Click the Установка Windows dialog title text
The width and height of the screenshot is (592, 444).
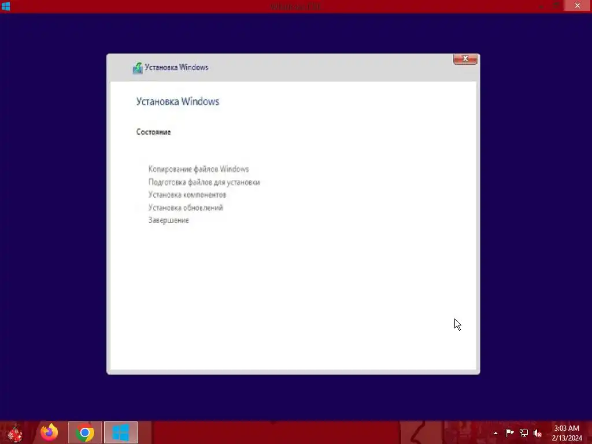pos(177,67)
